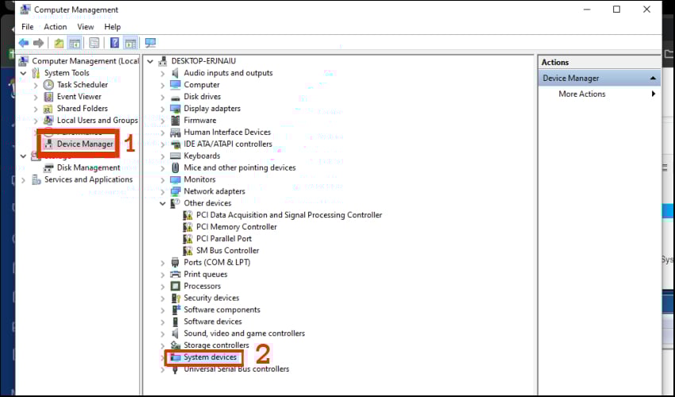Click the Up one level folder icon
The image size is (675, 397).
coord(59,43)
